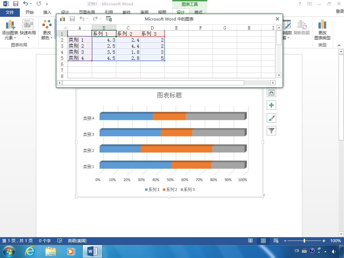Open the Layout Options button beside chart
This screenshot has height=258, width=344.
(x=271, y=92)
